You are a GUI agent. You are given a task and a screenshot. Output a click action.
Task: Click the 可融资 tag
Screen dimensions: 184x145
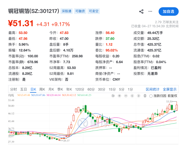(x=80, y=11)
